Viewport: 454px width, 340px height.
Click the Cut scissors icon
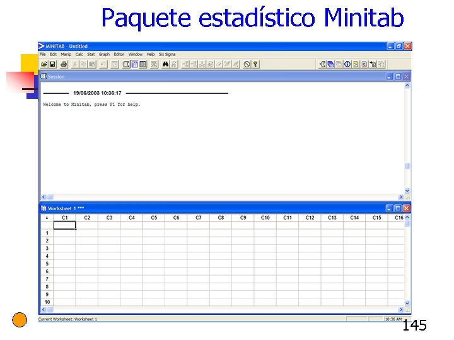74,64
